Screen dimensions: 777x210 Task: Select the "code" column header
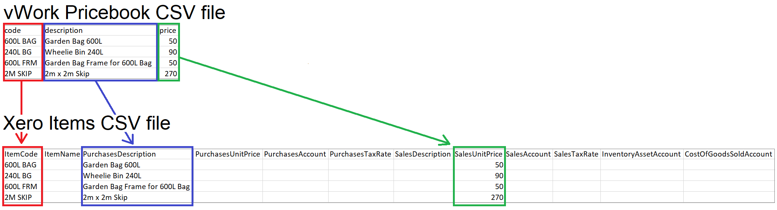(13, 30)
